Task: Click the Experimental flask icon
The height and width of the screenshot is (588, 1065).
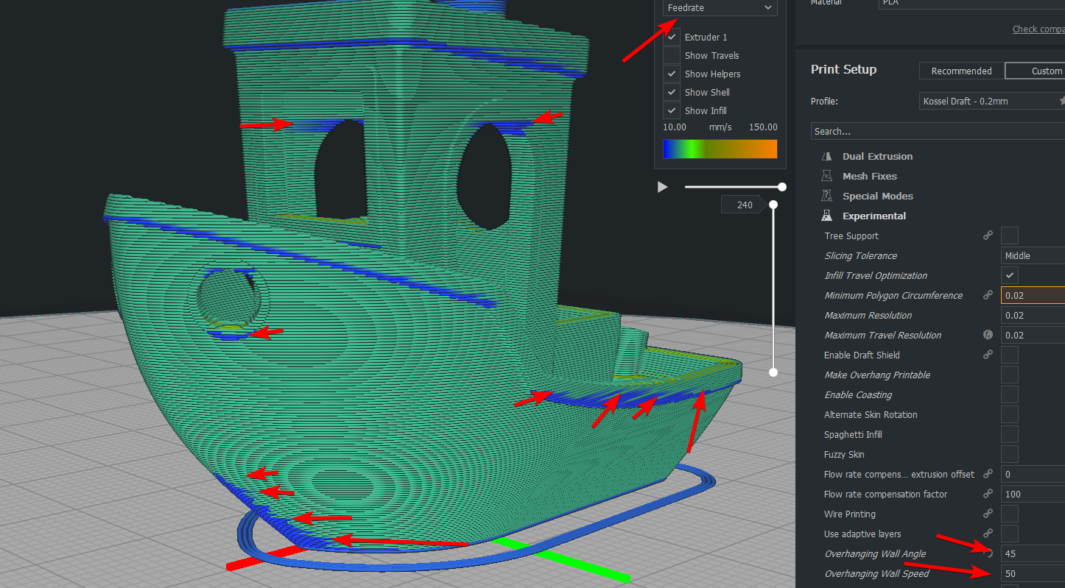Action: coord(826,216)
